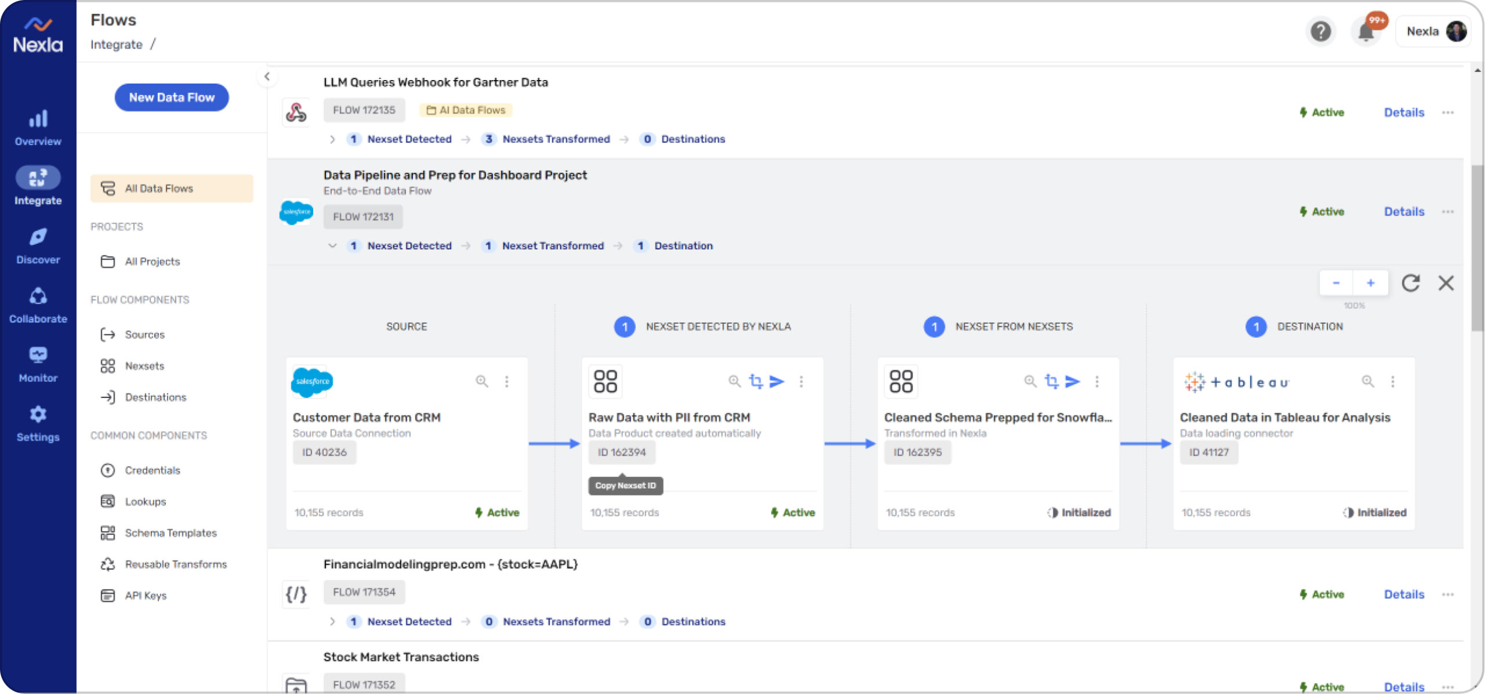Toggle Active state on Customer Data source card
The image size is (1485, 694).
point(497,512)
